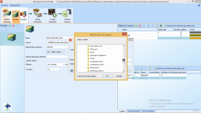Open MineSched help question mark
The height and width of the screenshot is (113, 201).
pyautogui.click(x=199, y=5)
